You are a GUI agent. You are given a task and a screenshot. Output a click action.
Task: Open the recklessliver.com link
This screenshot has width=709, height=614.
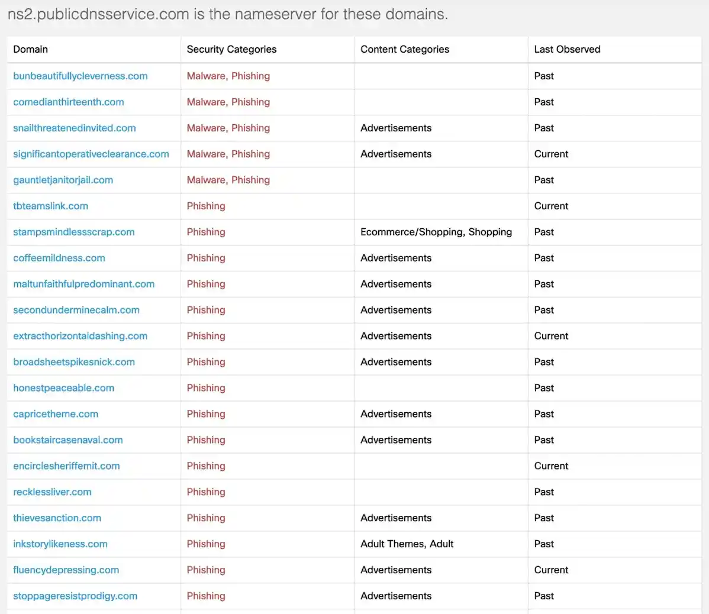click(52, 492)
